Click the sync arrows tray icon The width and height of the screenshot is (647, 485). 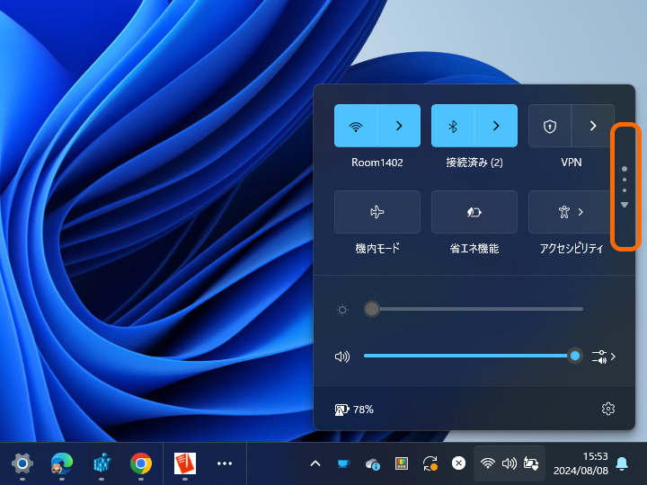click(430, 463)
